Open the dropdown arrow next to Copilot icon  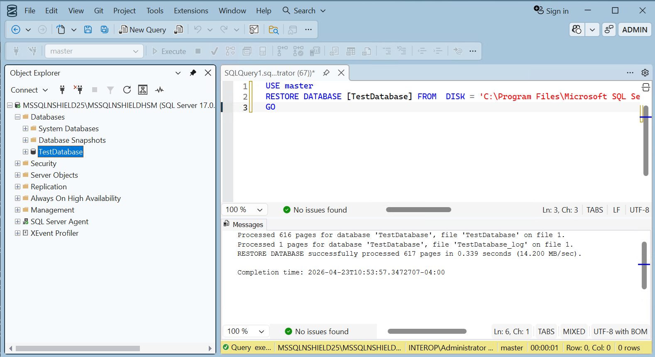tap(592, 29)
